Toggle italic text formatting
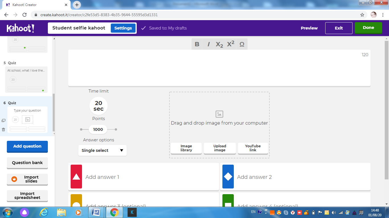The height and width of the screenshot is (218, 389). (x=208, y=44)
